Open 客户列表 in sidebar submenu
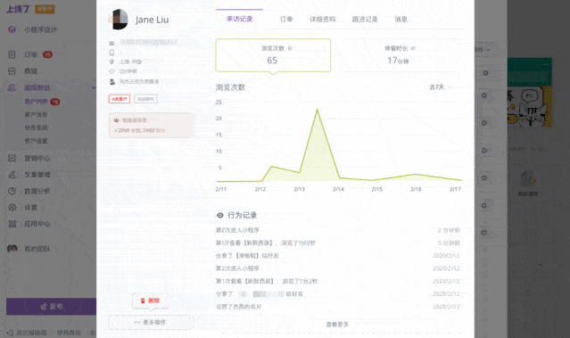Viewport: 570px width, 338px height. [x=36, y=102]
